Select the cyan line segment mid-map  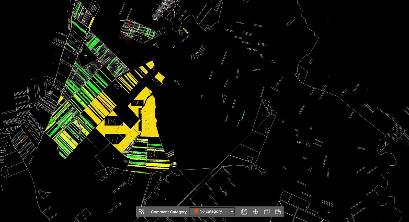[x=243, y=116]
